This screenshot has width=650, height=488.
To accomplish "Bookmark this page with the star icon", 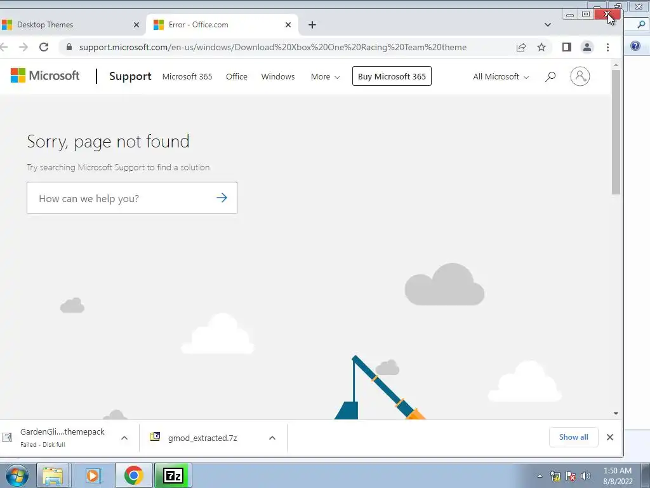I will tap(541, 47).
